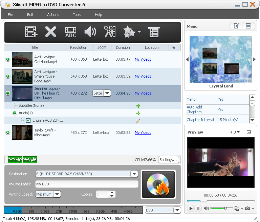Detach preview window icon
This screenshot has width=260, height=222.
[x=249, y=132]
